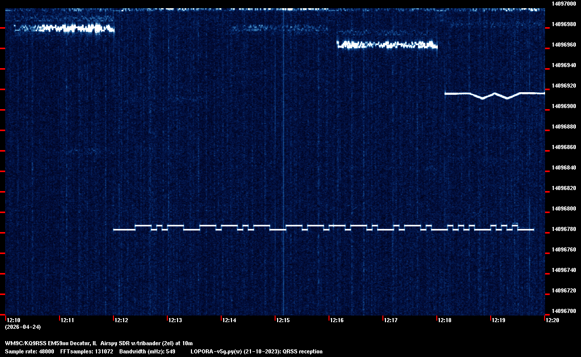Click the Sample rate: 48000 text
The image size is (581, 357).
click(29, 351)
